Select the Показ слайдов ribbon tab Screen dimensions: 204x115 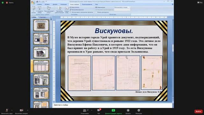(74, 4)
